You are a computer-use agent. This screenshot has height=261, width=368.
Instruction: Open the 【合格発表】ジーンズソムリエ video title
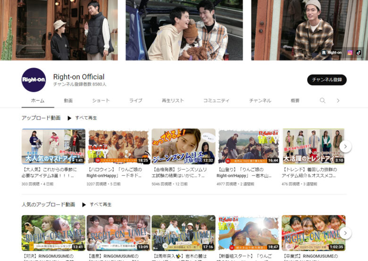pyautogui.click(x=179, y=173)
